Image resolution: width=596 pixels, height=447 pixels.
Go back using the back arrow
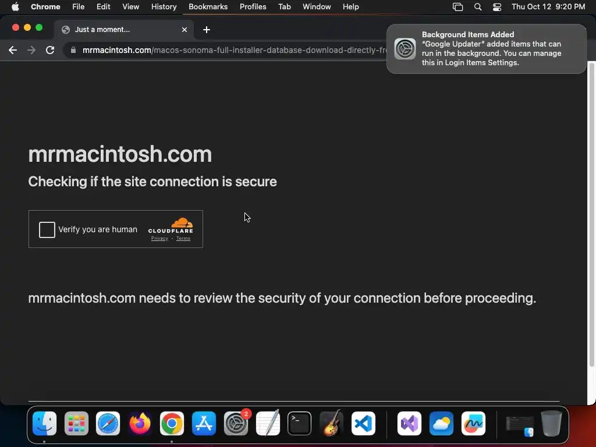[x=13, y=50]
